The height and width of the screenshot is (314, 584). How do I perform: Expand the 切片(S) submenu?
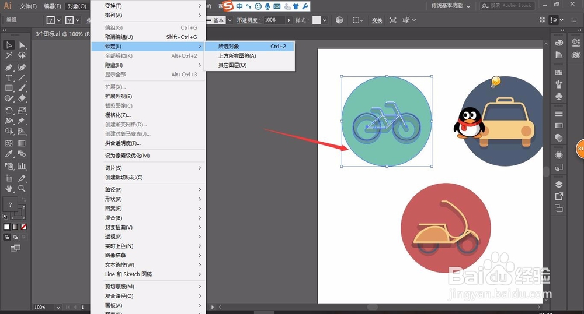148,168
